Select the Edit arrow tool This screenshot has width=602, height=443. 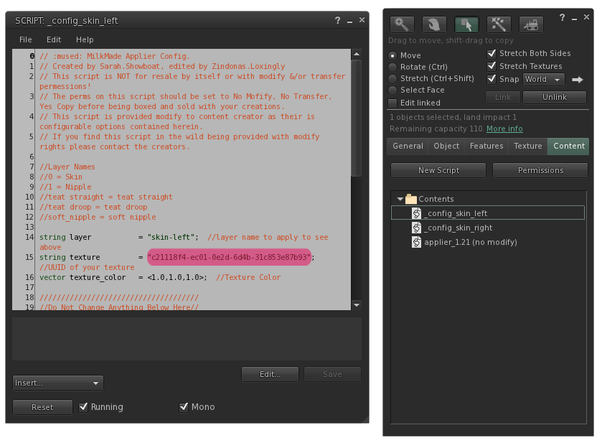coord(466,25)
